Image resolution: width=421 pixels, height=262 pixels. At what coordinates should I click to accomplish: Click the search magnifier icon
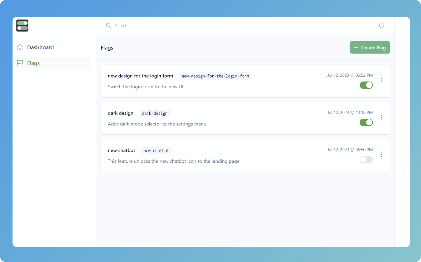coord(109,26)
